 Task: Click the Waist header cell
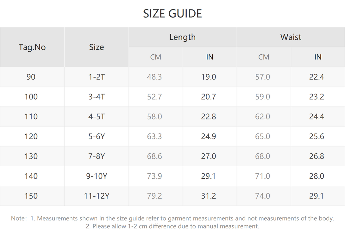291,37
